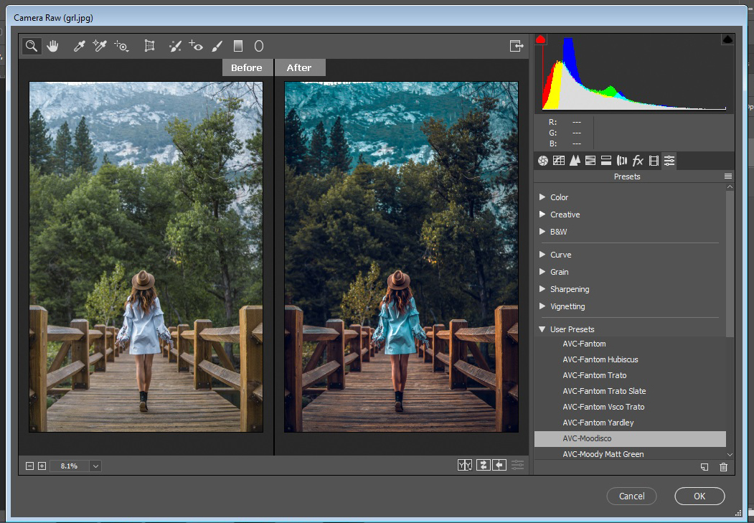
Task: Delete the selected preset
Action: pos(723,467)
